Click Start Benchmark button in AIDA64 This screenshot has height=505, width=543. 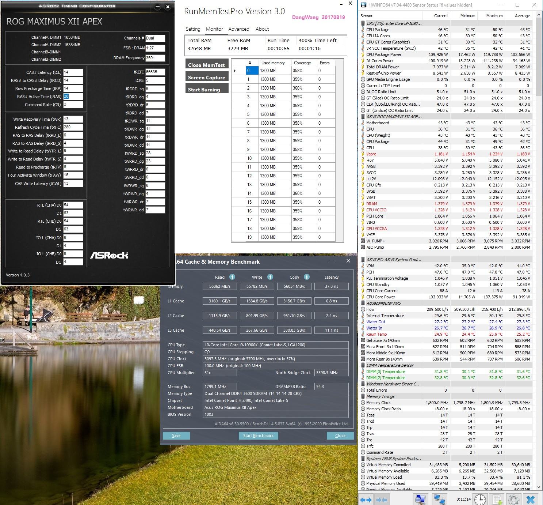pos(258,436)
